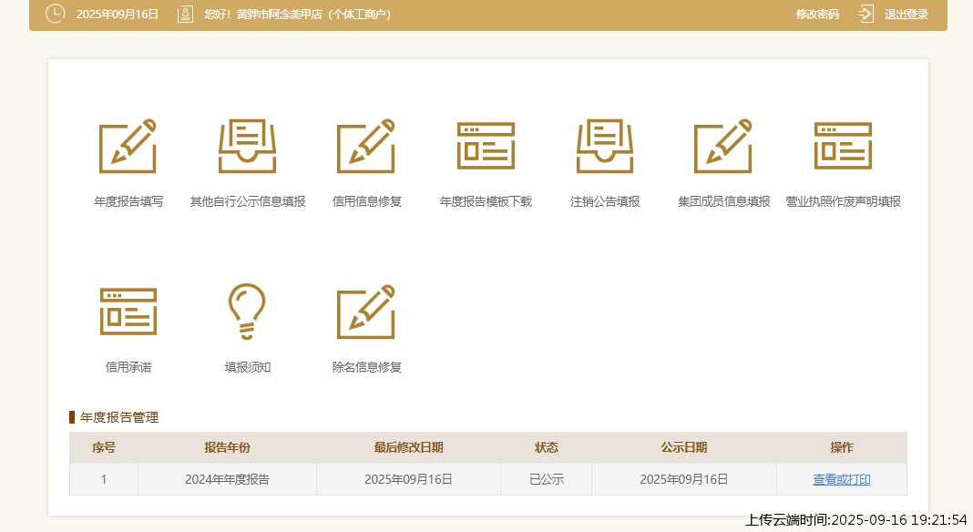Click the 信用信息修复 label
The width and height of the screenshot is (973, 532).
[367, 201]
